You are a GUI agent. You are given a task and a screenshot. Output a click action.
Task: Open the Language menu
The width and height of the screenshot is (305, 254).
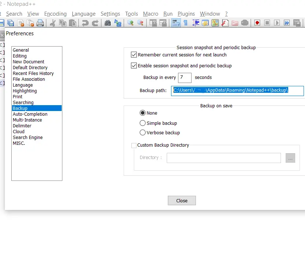(x=84, y=14)
